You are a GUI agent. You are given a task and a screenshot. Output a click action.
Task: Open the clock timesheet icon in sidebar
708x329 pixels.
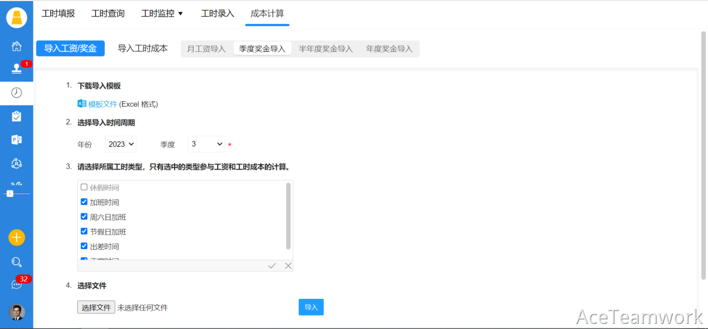click(x=17, y=93)
